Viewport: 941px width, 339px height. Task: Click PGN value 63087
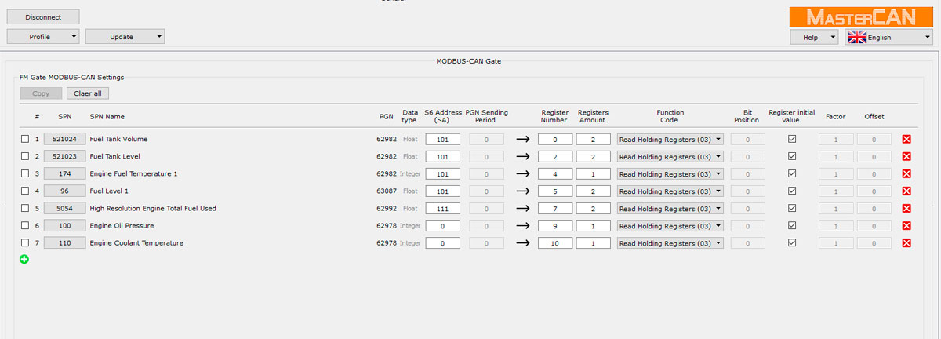385,191
